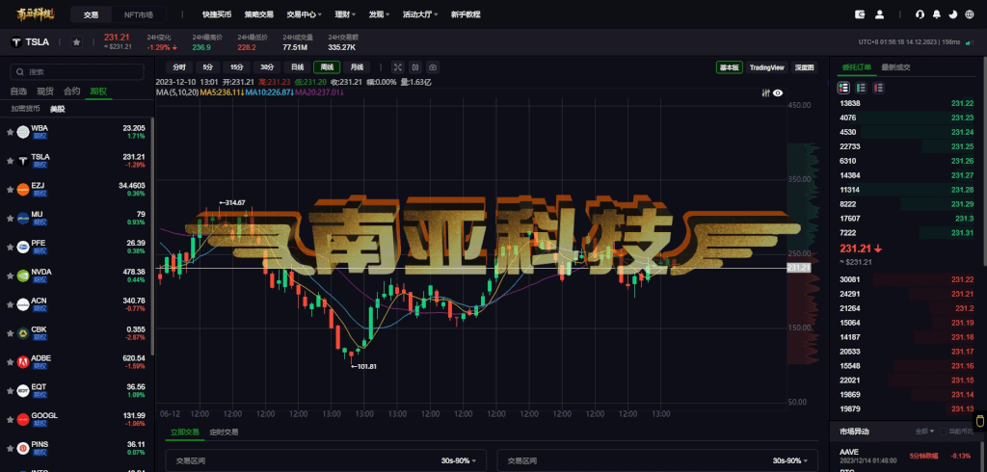Image resolution: width=987 pixels, height=472 pixels.
Task: Open chart indicator settings sliders icon
Action: point(766,93)
